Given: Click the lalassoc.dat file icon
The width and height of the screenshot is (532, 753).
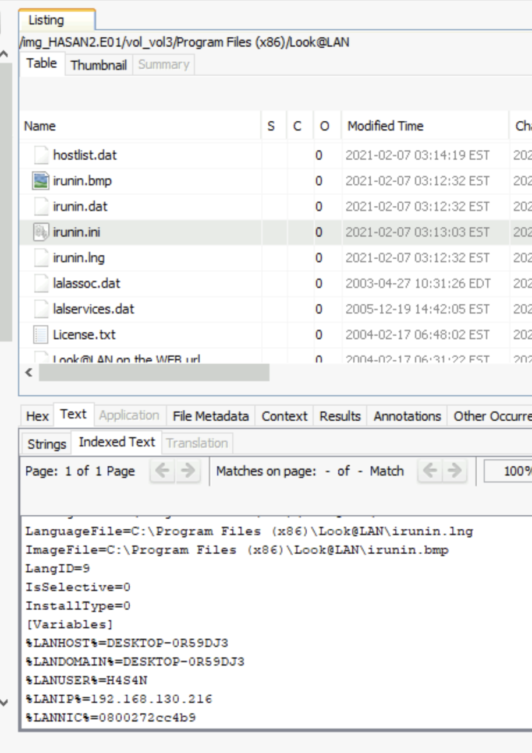Looking at the screenshot, I should pos(41,283).
